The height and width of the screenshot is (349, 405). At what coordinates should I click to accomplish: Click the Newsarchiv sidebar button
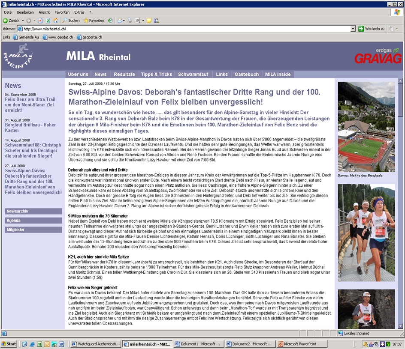[33, 212]
